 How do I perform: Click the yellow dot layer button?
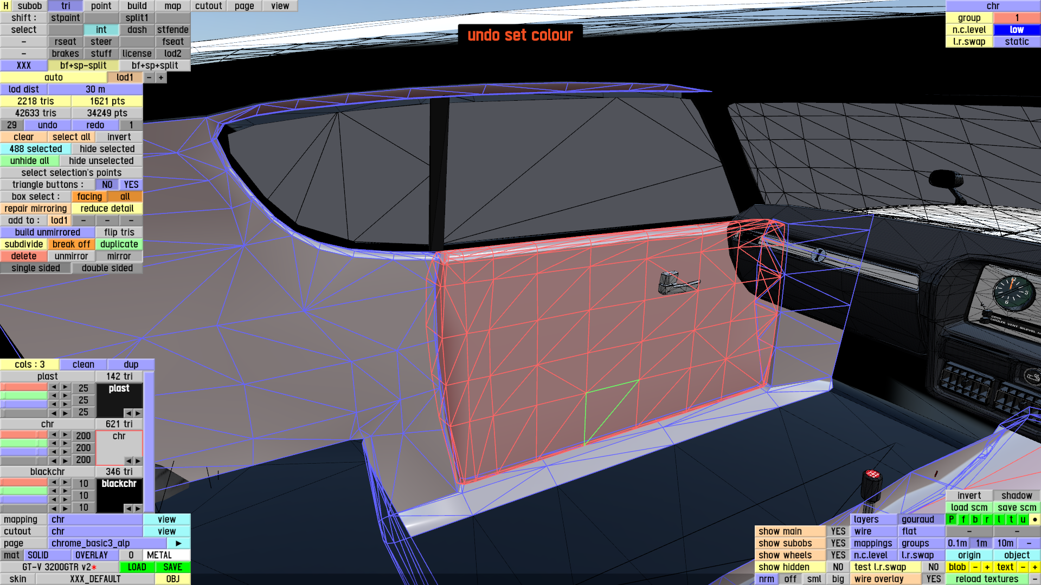[x=1035, y=519]
